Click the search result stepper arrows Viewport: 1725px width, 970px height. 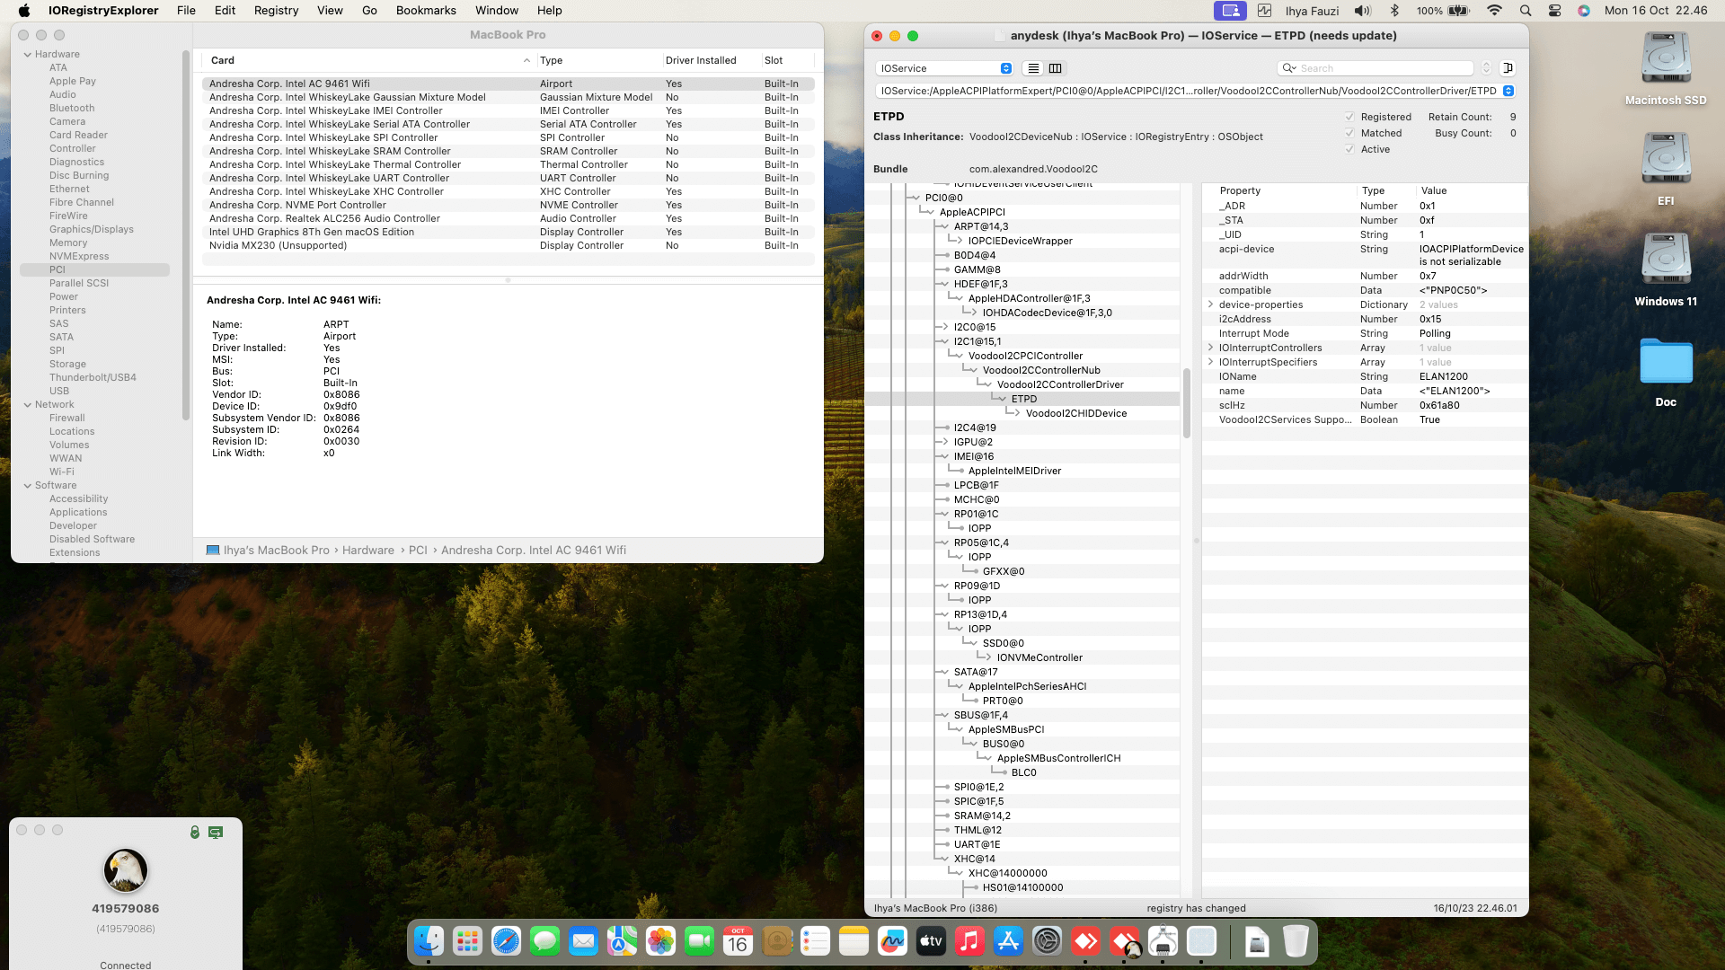point(1486,68)
